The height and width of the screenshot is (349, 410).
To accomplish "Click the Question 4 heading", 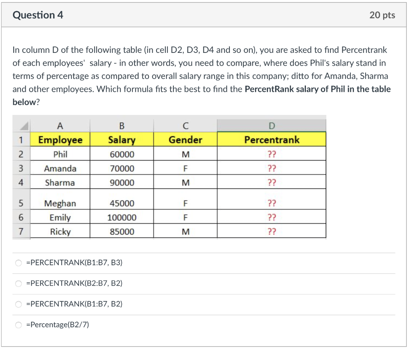I will (x=38, y=15).
